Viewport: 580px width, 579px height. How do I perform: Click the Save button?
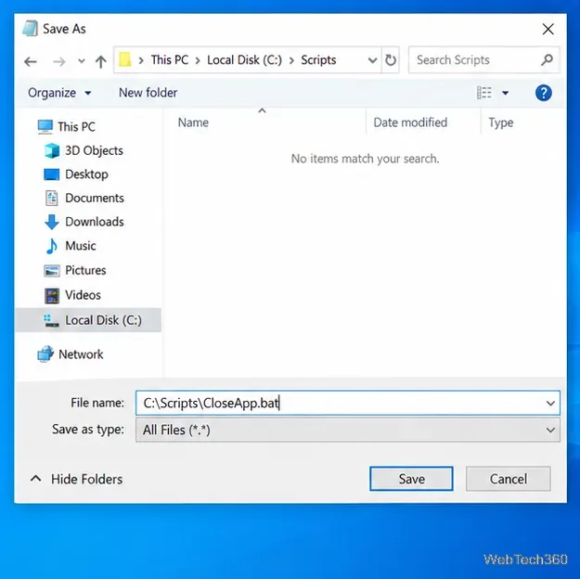411,479
